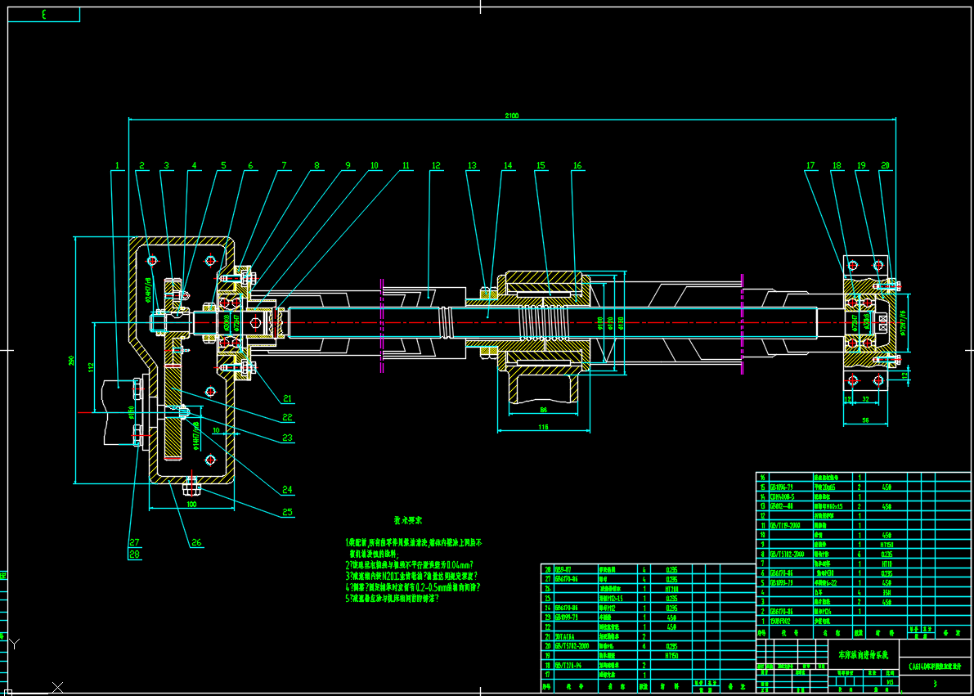Image resolution: width=974 pixels, height=696 pixels.
Task: Select part callout number 12
Action: 436,165
